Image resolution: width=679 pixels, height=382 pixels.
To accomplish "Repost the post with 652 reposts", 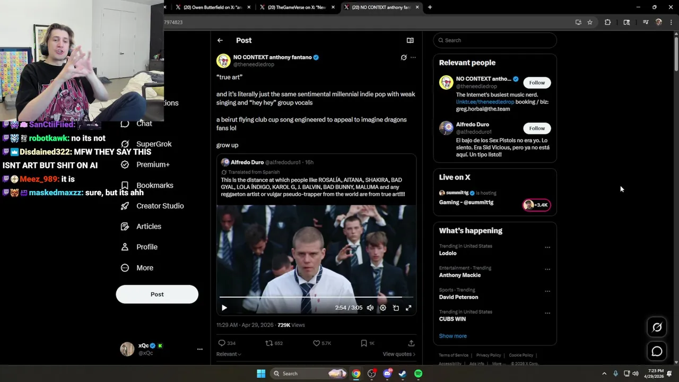I will 274,343.
